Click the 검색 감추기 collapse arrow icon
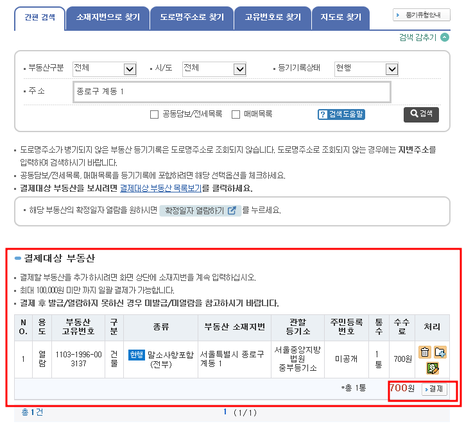473x424 pixels. (445, 37)
